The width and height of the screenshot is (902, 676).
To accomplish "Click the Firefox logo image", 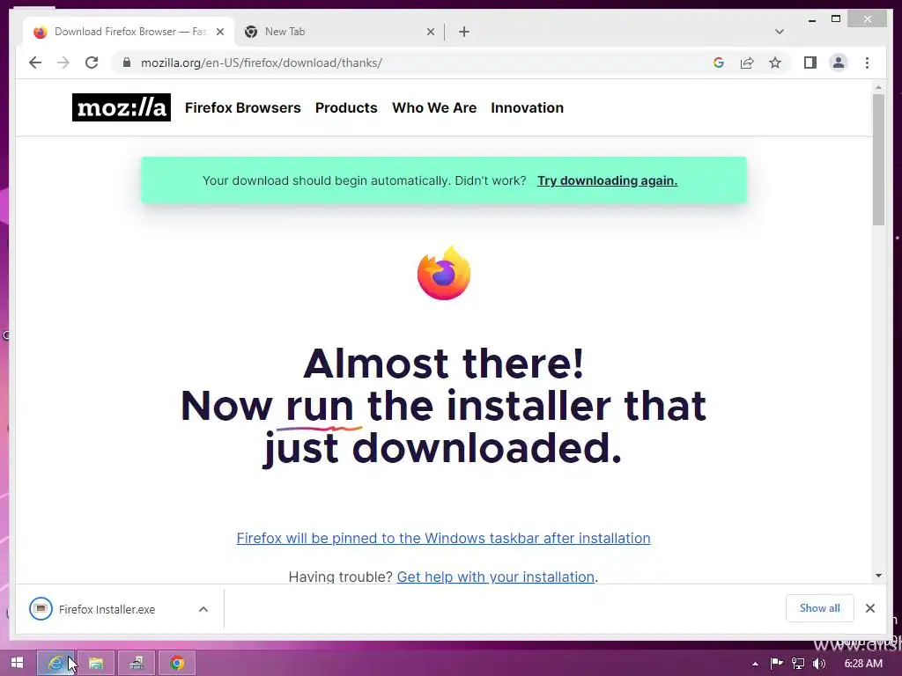I will tap(444, 273).
